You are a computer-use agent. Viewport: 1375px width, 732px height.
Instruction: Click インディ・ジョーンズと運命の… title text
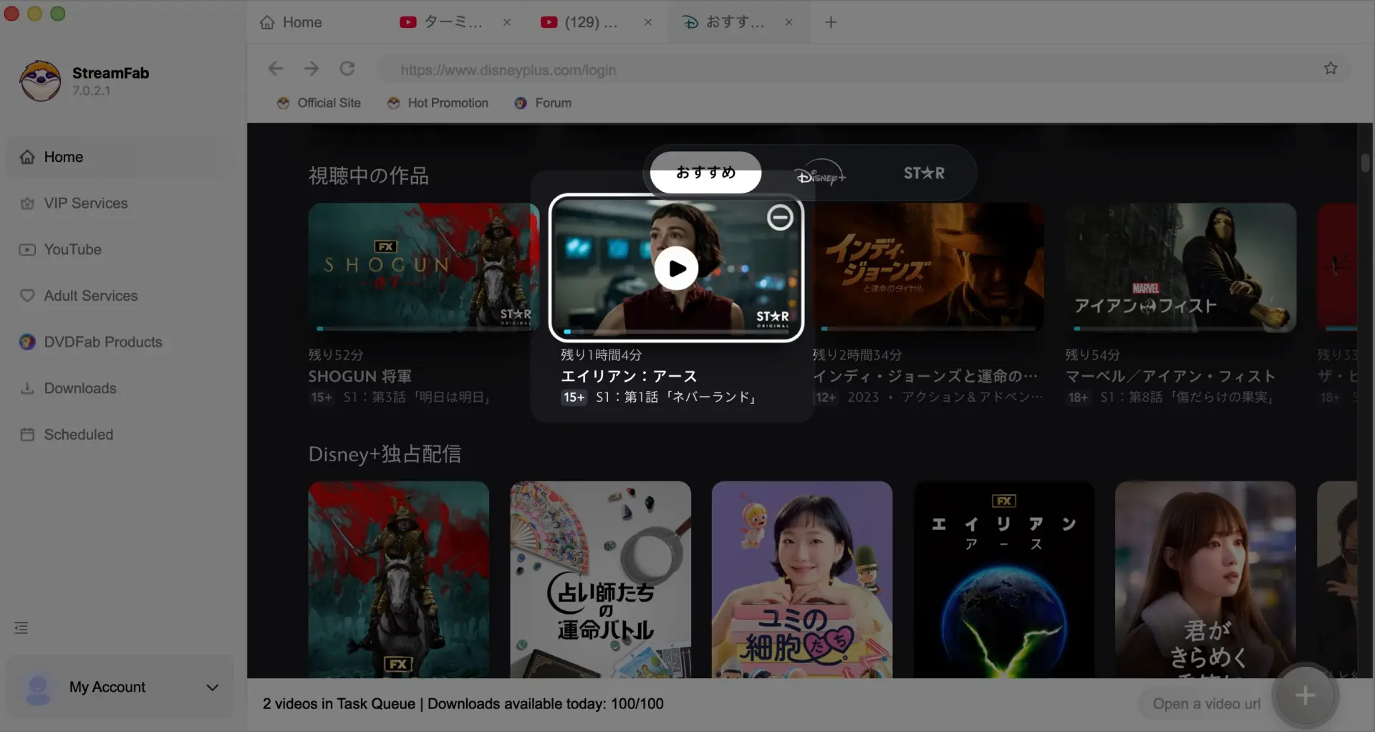click(925, 376)
